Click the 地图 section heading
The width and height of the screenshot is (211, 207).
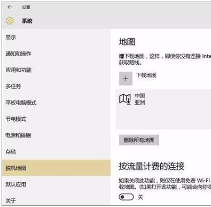tap(127, 42)
